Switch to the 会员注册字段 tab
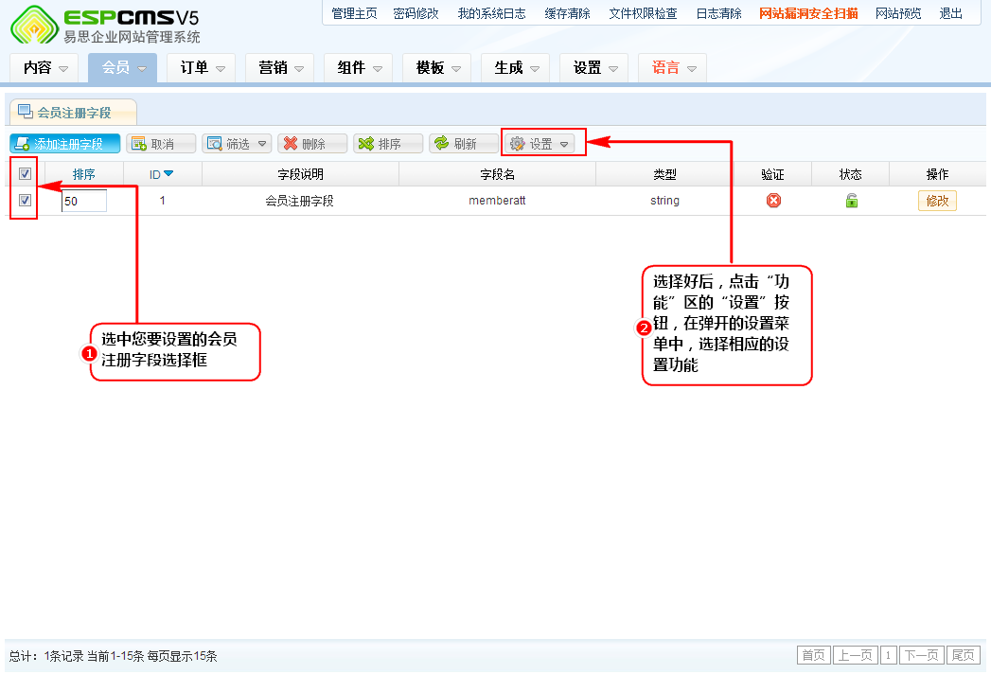991x674 pixels. tap(73, 113)
